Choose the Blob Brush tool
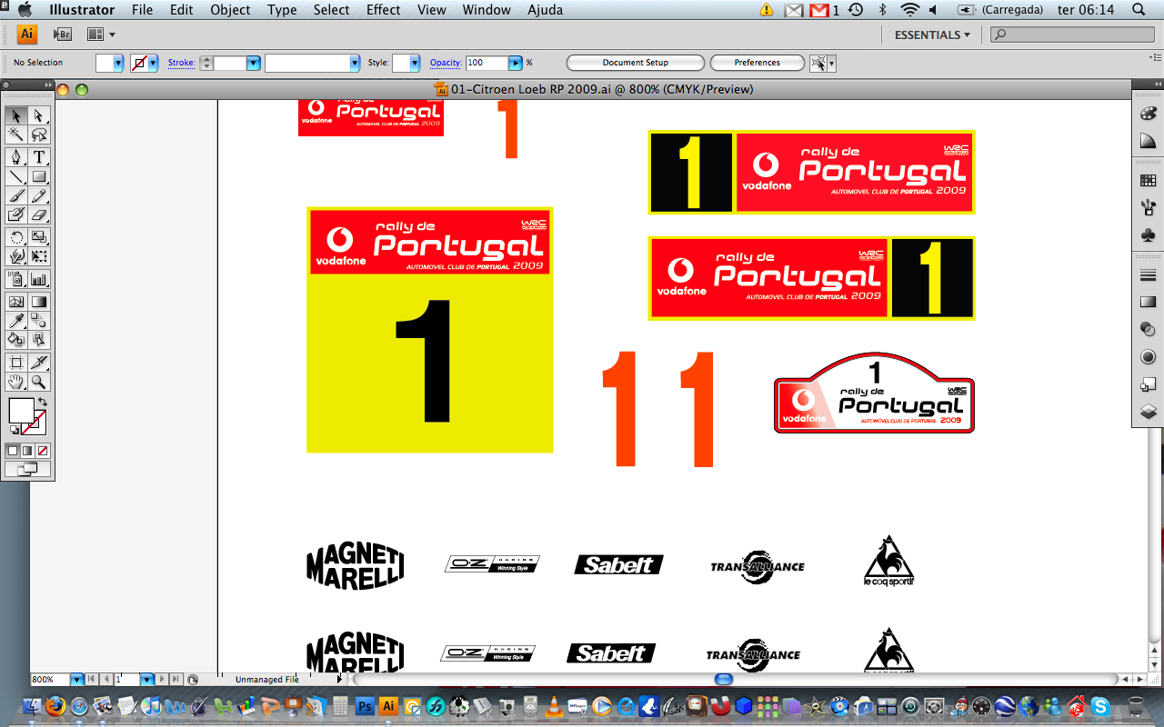 [x=16, y=214]
